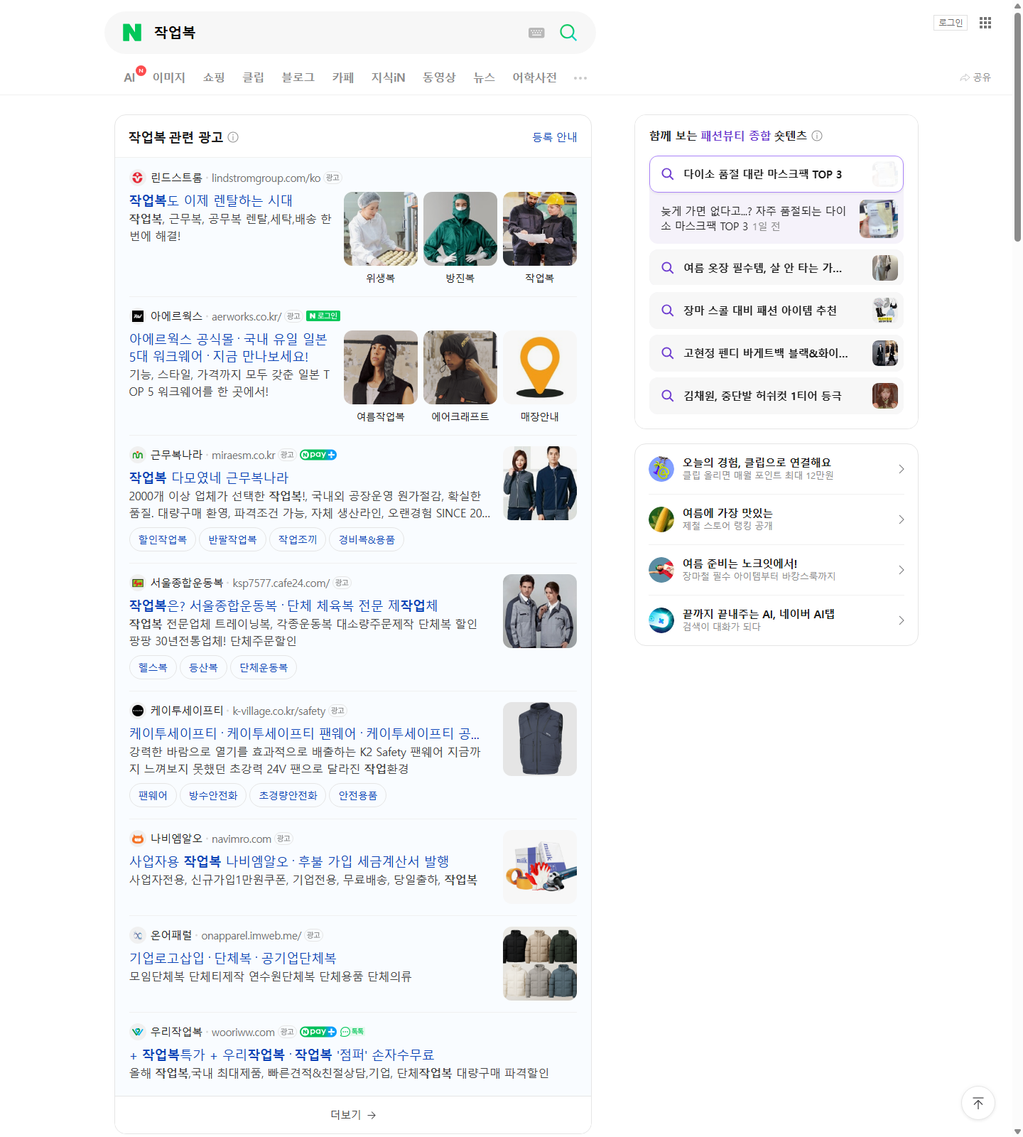Click the 팬웨어 tag button
Viewport: 1023px width, 1137px height.
pyautogui.click(x=153, y=796)
